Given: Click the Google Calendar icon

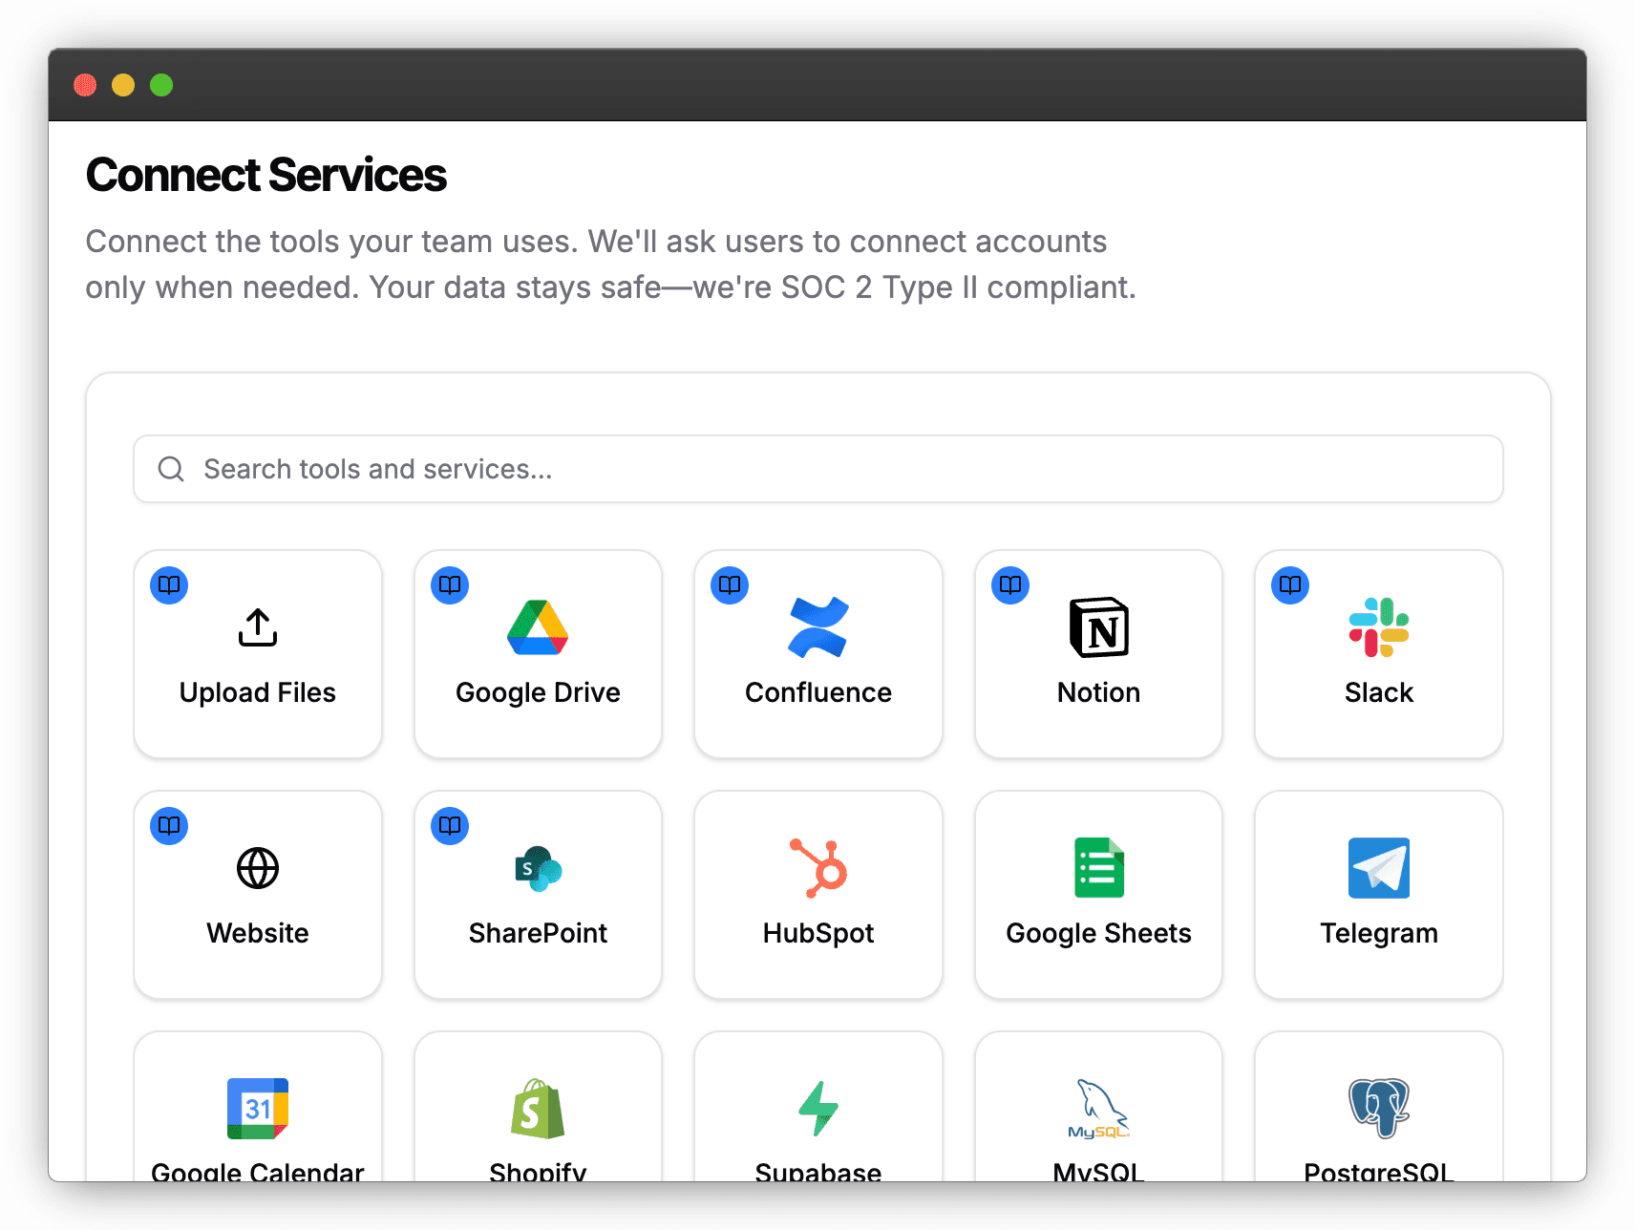Looking at the screenshot, I should [x=258, y=1109].
